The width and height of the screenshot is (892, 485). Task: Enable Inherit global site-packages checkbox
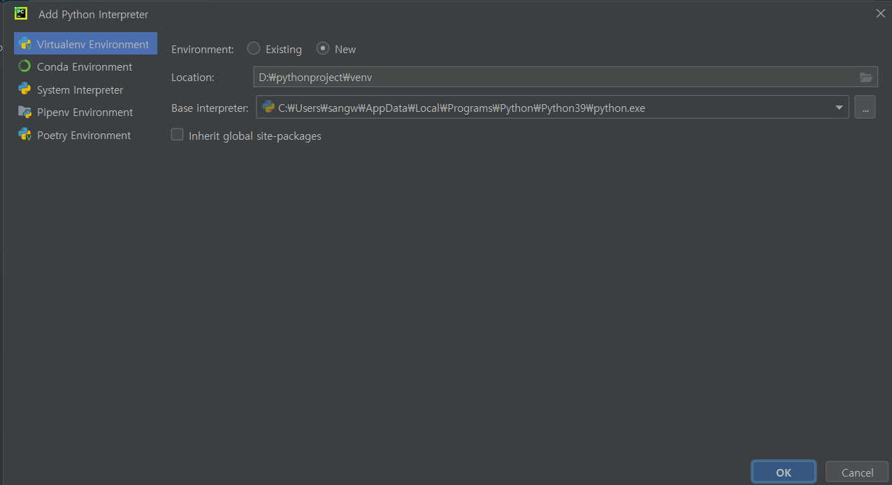coord(178,135)
